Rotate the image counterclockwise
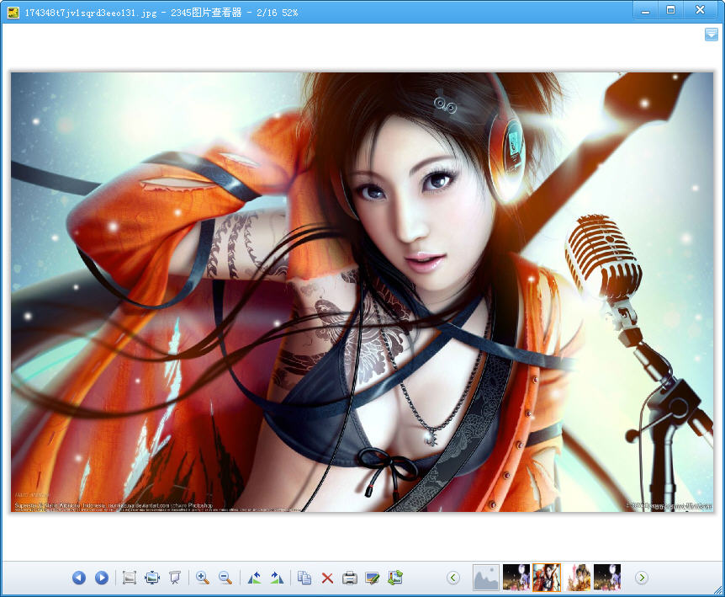 [x=254, y=578]
